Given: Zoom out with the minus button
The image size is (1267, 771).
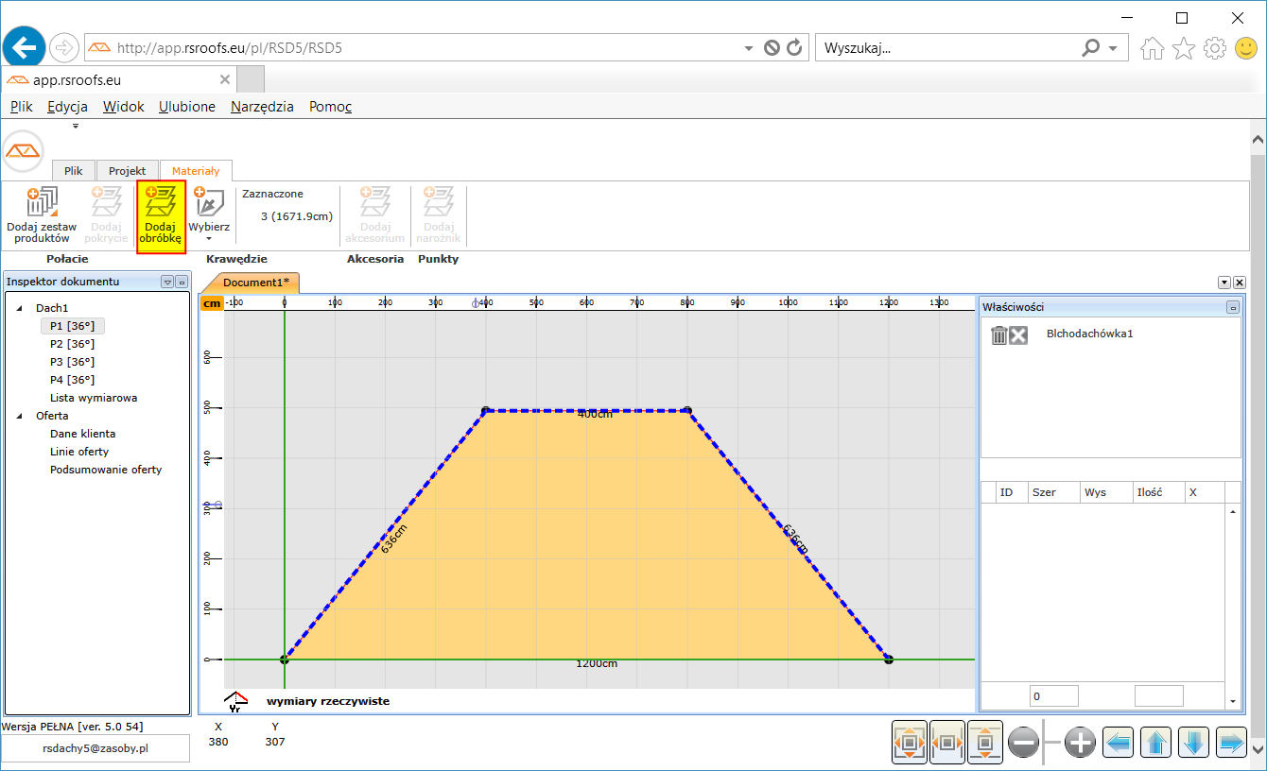Looking at the screenshot, I should (1024, 744).
